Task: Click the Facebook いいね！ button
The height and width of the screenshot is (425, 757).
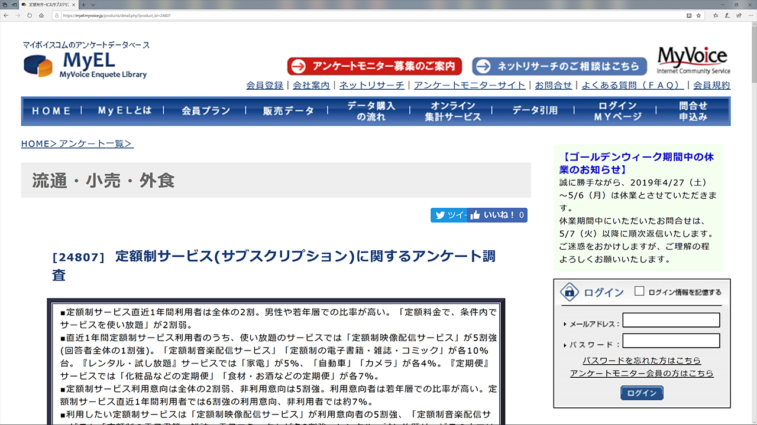Action: 497,215
